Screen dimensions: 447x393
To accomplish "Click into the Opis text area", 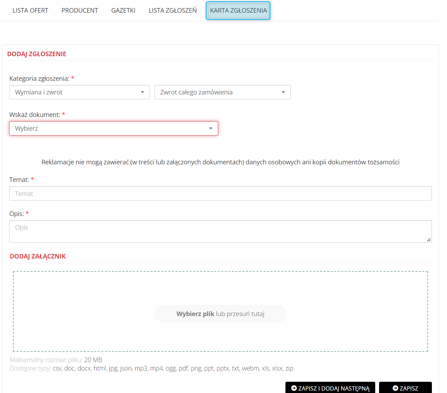I will [220, 231].
